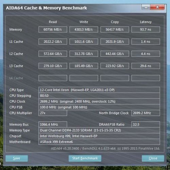Click the L1 Cache row label

coord(16,41)
